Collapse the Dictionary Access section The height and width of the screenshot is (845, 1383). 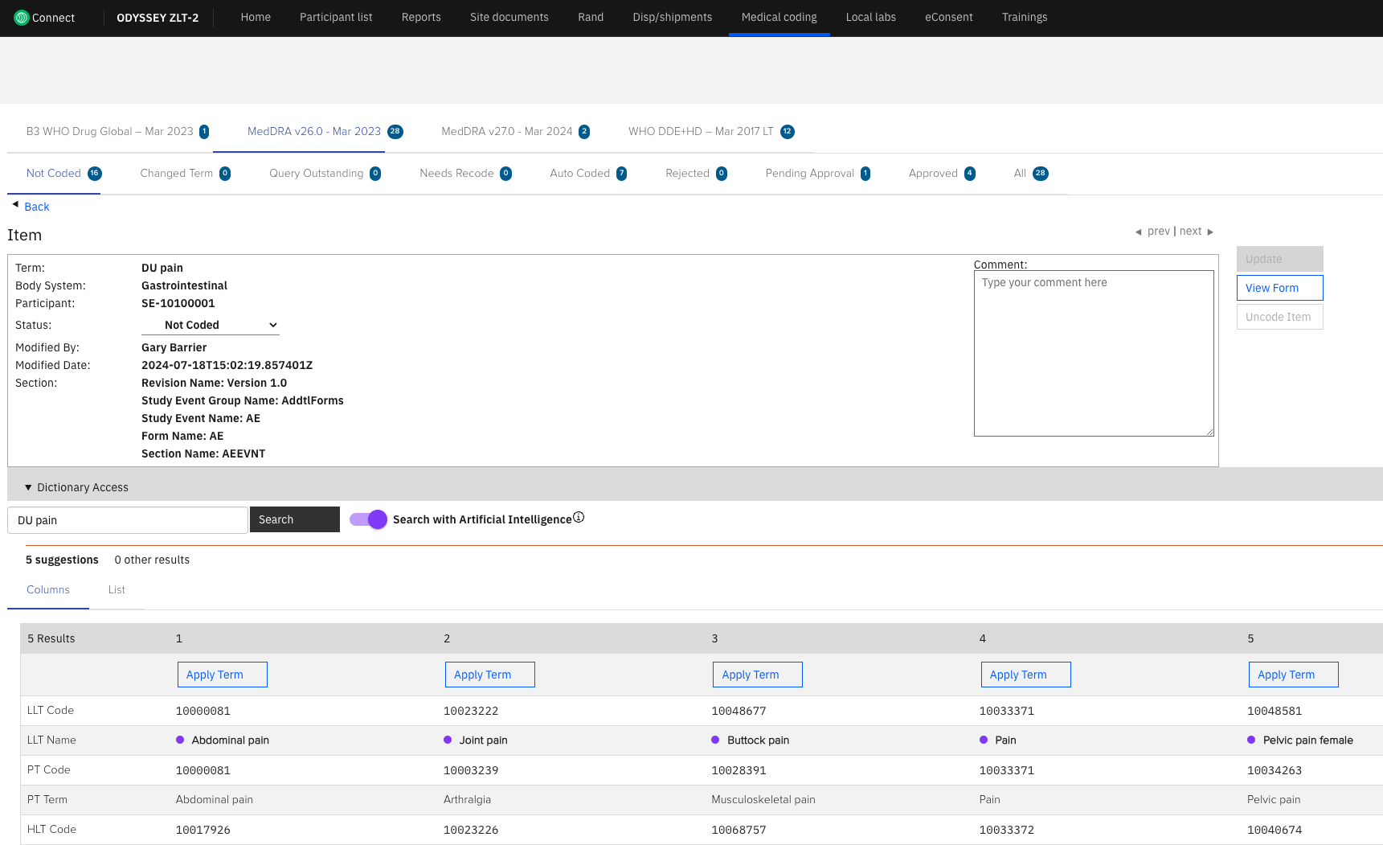28,487
